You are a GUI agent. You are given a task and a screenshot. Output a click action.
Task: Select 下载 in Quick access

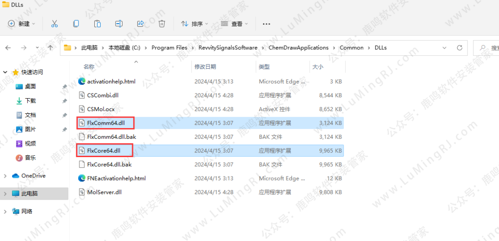pyautogui.click(x=30, y=100)
